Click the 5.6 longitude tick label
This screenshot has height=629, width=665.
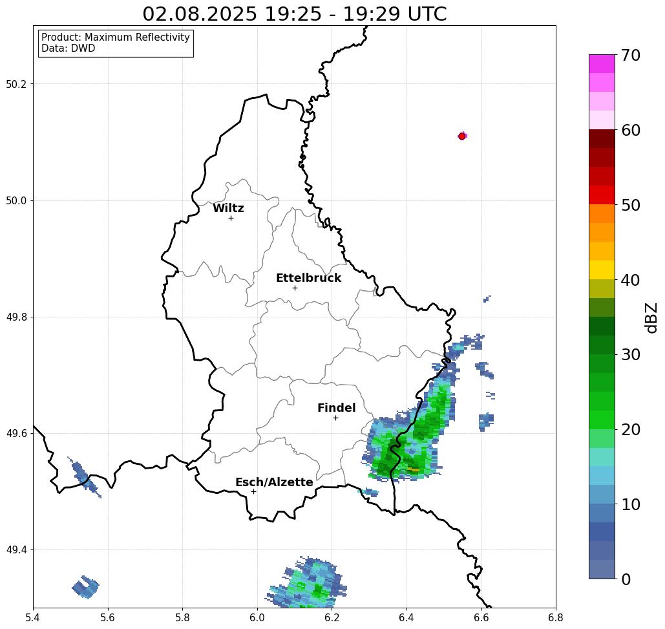[x=108, y=617]
